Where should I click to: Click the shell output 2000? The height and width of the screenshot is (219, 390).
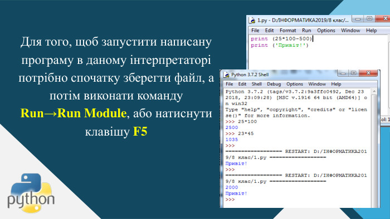[232, 187]
